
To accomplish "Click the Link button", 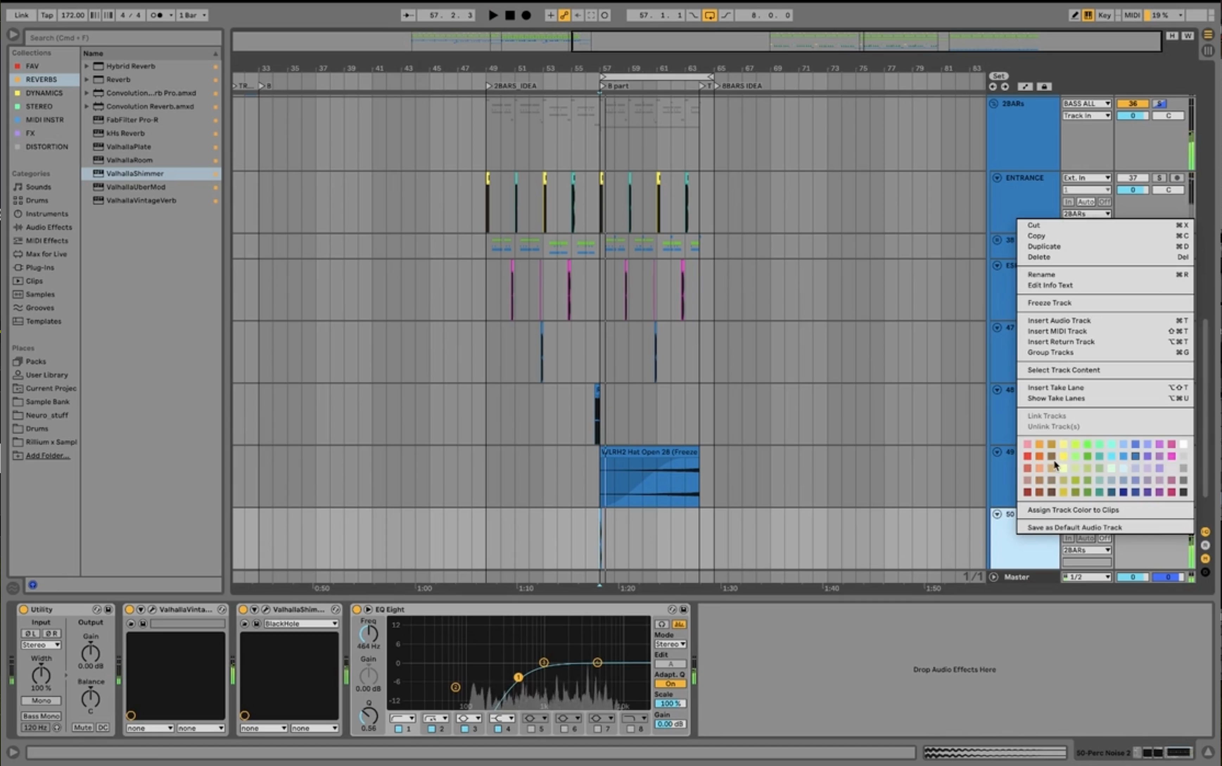I will point(21,15).
